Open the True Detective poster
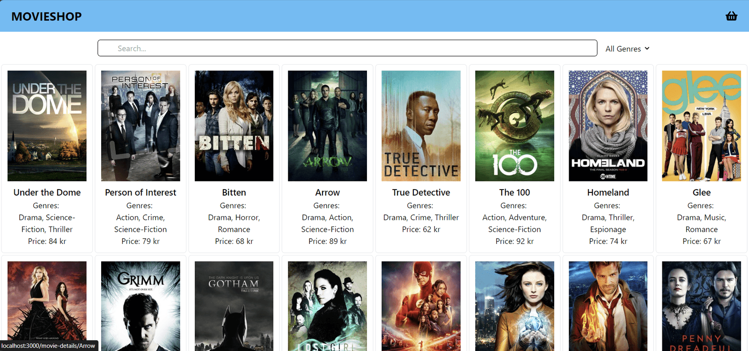 tap(421, 126)
